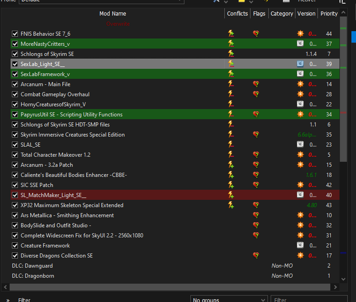Select the DLC: Dragonborn row
The height and width of the screenshot is (302, 356).
175,276
